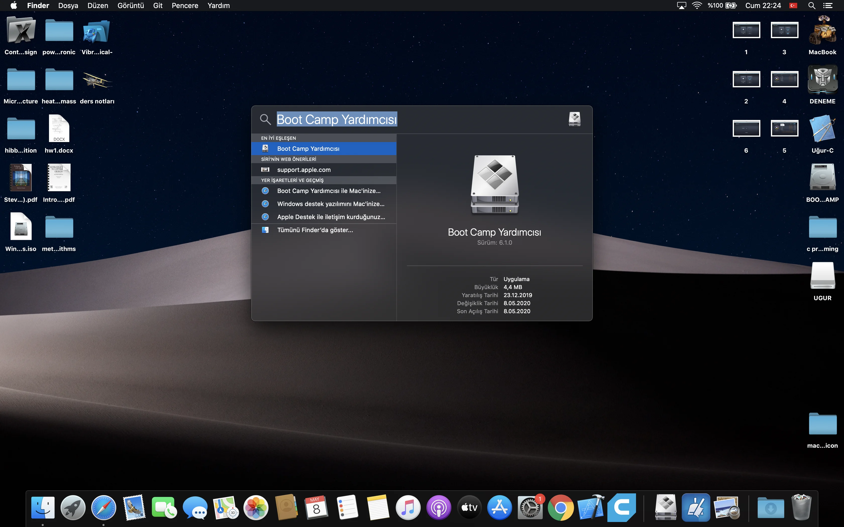
Task: Open Wi-Fi status menu
Action: [x=697, y=6]
